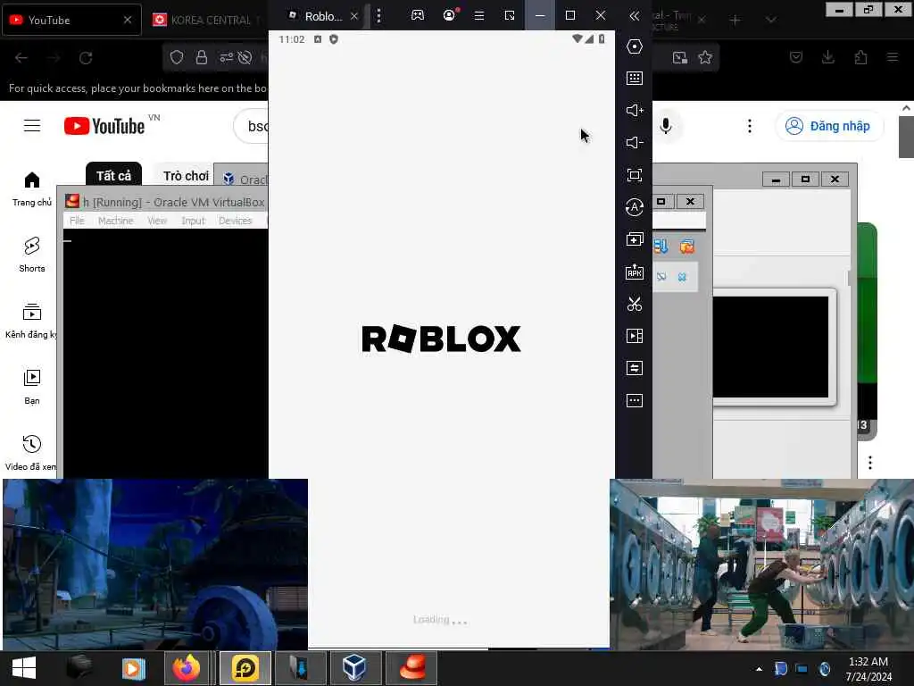Open Kênh đăng ký in the YouTube sidebar
This screenshot has width=914, height=686.
click(32, 321)
